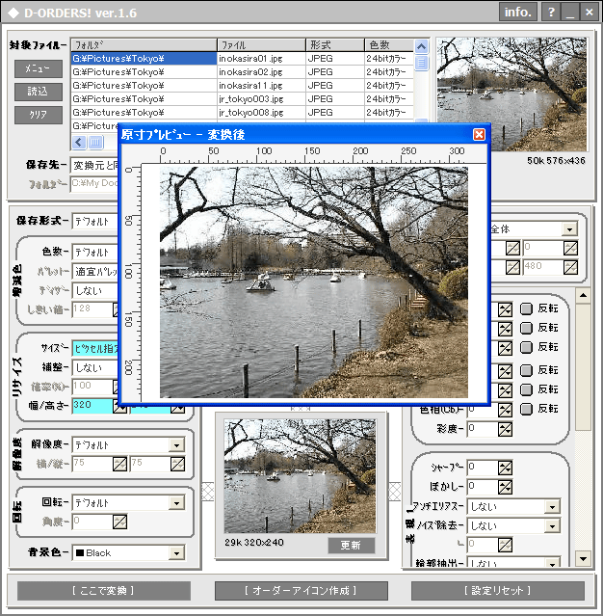Click the 角度 angle spinner icon
The height and width of the screenshot is (616, 603).
(x=119, y=522)
